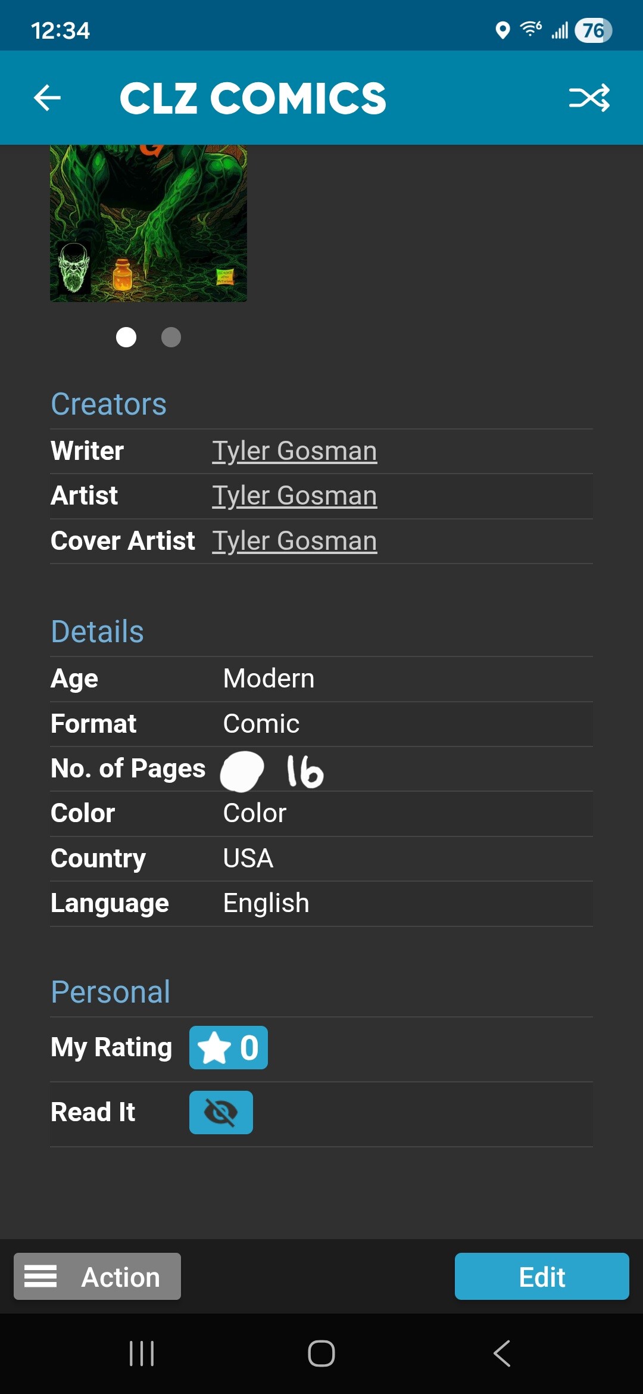
Task: Open the Action menu
Action: coord(97,1276)
